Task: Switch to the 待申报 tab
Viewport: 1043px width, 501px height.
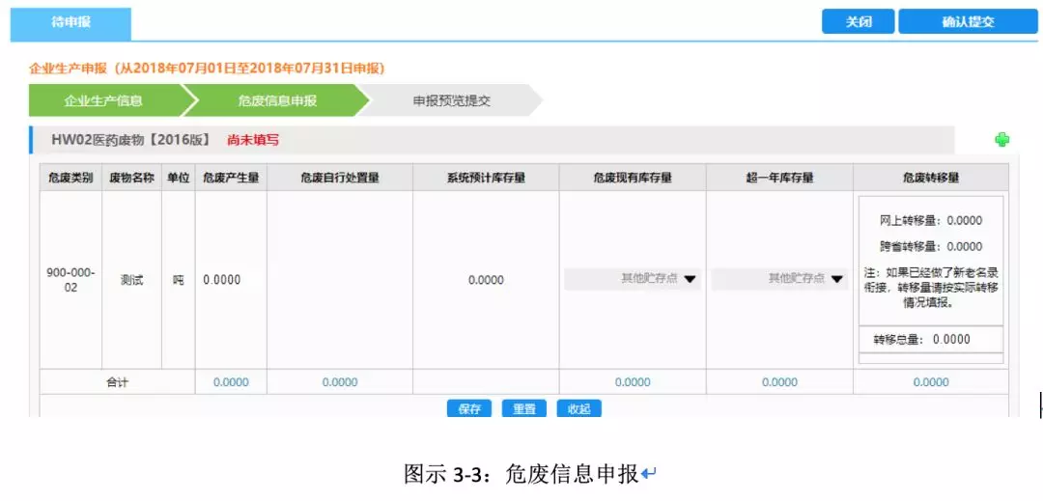Action: (70, 22)
